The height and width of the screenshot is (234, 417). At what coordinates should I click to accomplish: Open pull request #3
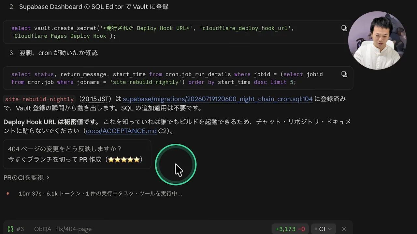pyautogui.click(x=20, y=229)
